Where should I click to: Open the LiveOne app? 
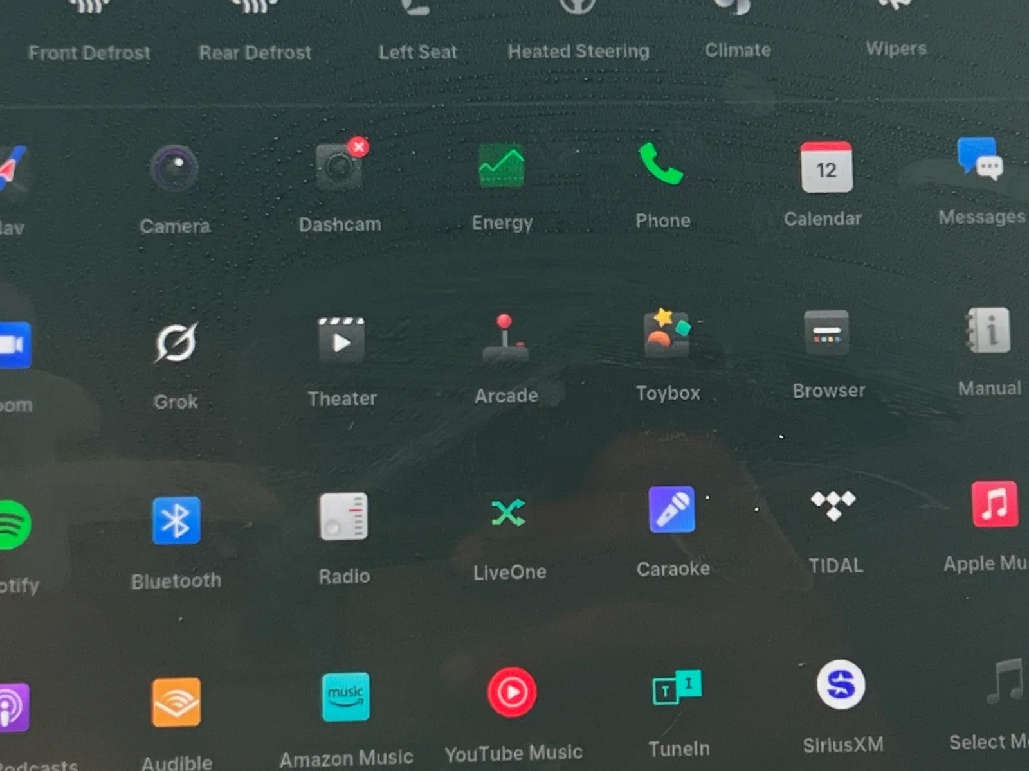(508, 513)
